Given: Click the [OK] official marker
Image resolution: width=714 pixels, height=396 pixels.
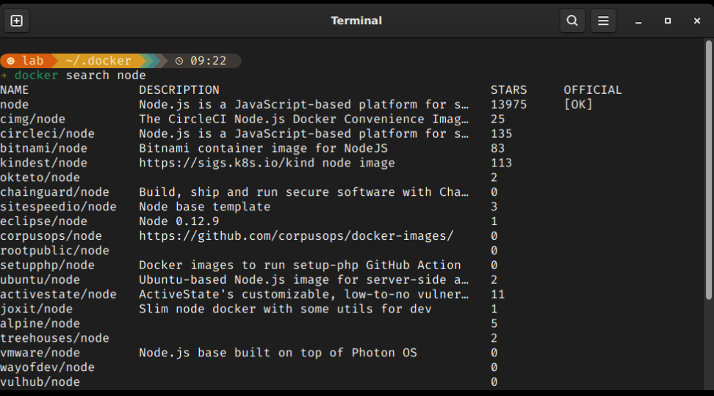Looking at the screenshot, I should (x=578, y=105).
